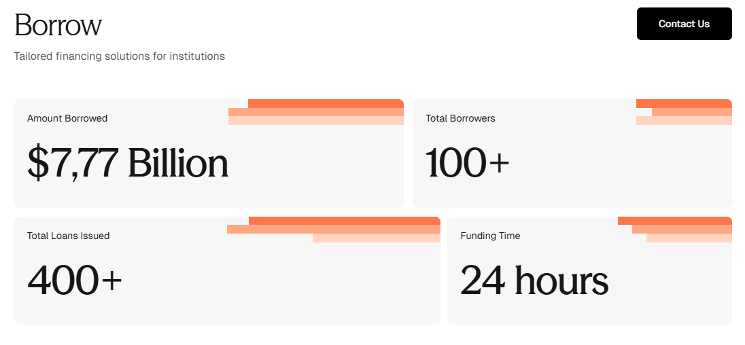Click lightest peach bar in Total Loans Issued card
The image size is (745, 345).
click(x=377, y=238)
